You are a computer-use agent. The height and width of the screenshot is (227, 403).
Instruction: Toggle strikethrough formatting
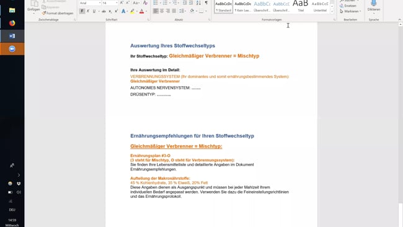pos(104,11)
